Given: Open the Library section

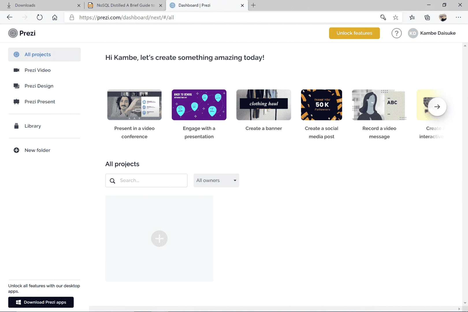Looking at the screenshot, I should 44,126.
